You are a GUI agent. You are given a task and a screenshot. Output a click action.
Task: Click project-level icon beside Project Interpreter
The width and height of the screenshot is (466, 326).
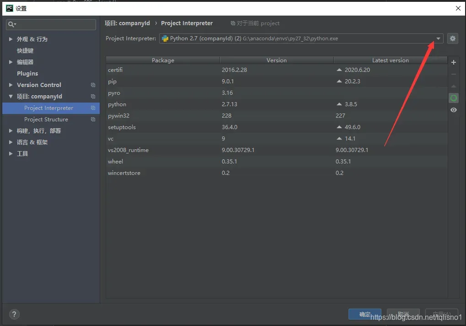tap(93, 108)
